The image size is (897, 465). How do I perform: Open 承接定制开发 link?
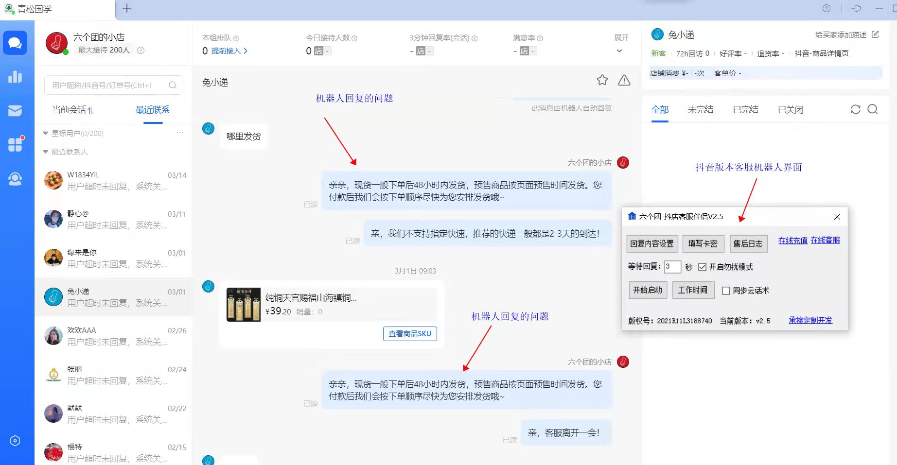(x=810, y=320)
